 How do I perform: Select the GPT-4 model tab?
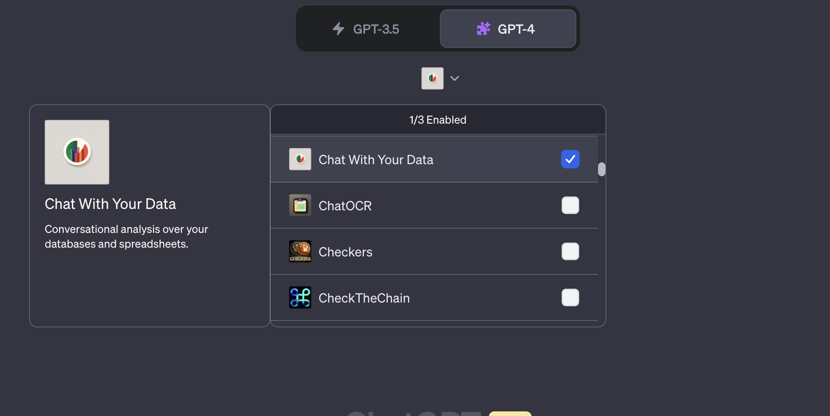point(509,29)
